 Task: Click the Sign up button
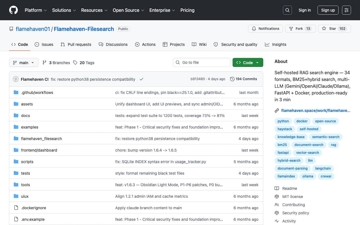click(x=328, y=10)
